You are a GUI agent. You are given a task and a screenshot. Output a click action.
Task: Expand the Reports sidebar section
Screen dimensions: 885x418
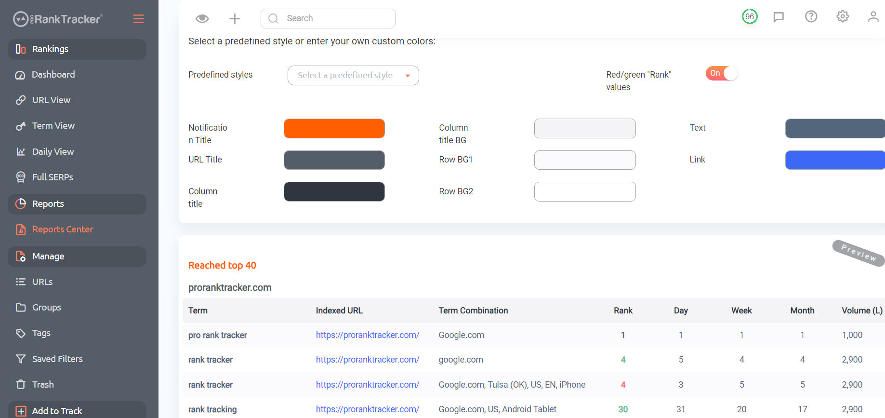(77, 204)
